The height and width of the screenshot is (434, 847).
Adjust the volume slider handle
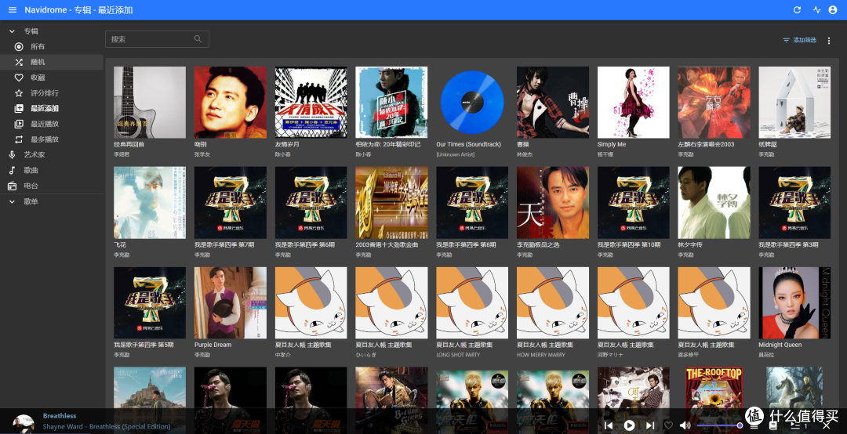pos(740,425)
